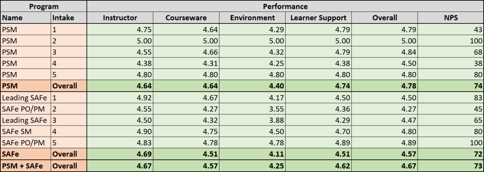Select the Courseware column header
This screenshot has height=172, width=484.
[186, 18]
